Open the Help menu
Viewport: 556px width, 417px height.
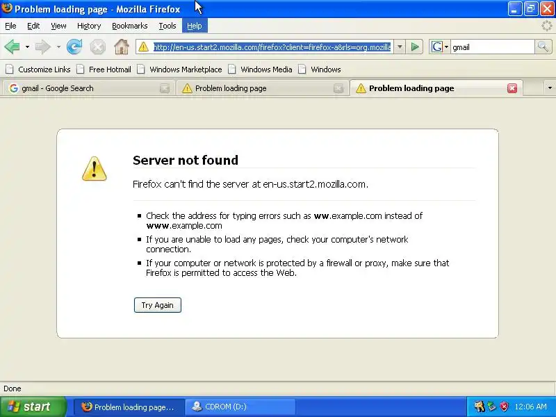pyautogui.click(x=195, y=26)
